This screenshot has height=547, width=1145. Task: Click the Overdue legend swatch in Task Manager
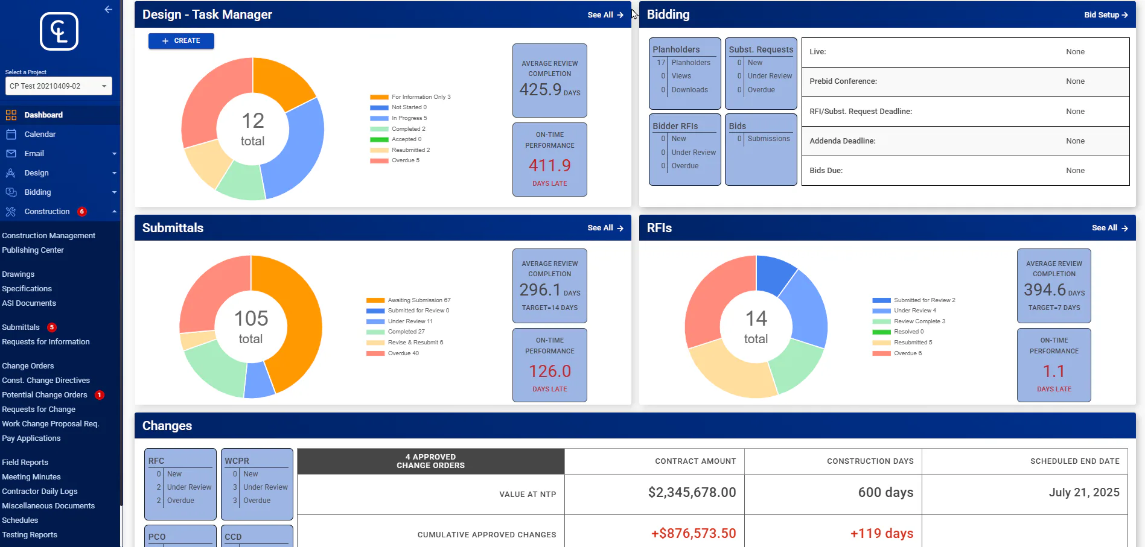point(379,161)
